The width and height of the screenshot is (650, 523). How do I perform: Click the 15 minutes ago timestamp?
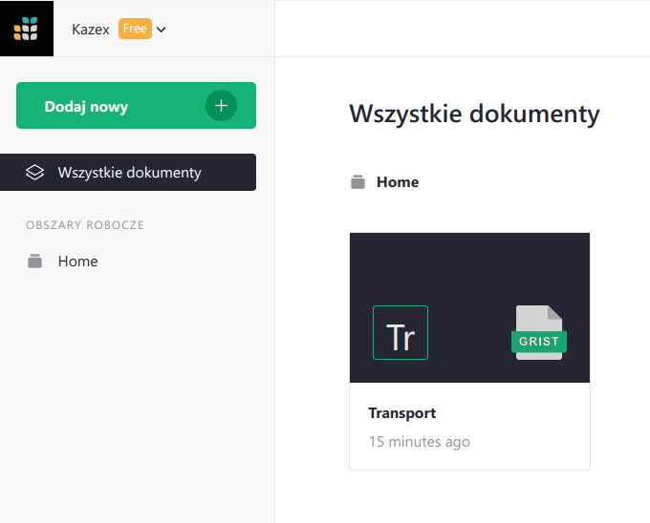(x=419, y=442)
